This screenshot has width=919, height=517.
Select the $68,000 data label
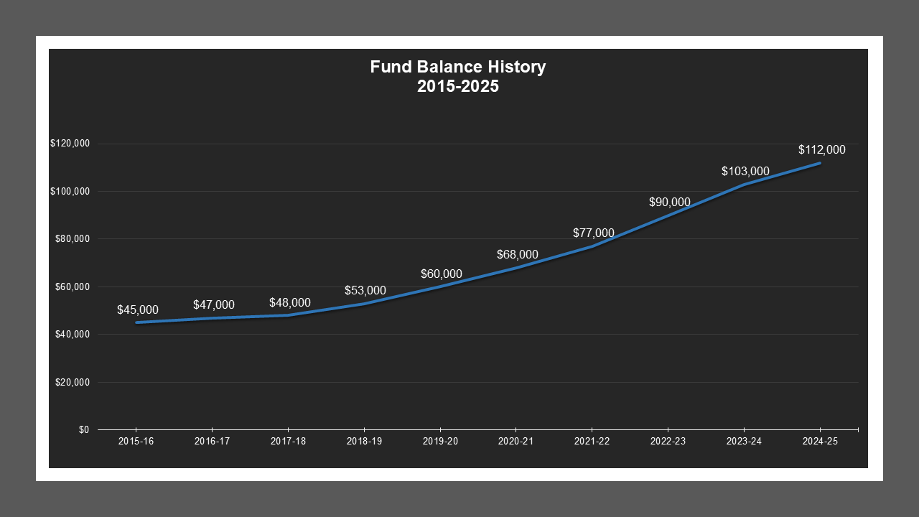pyautogui.click(x=517, y=254)
